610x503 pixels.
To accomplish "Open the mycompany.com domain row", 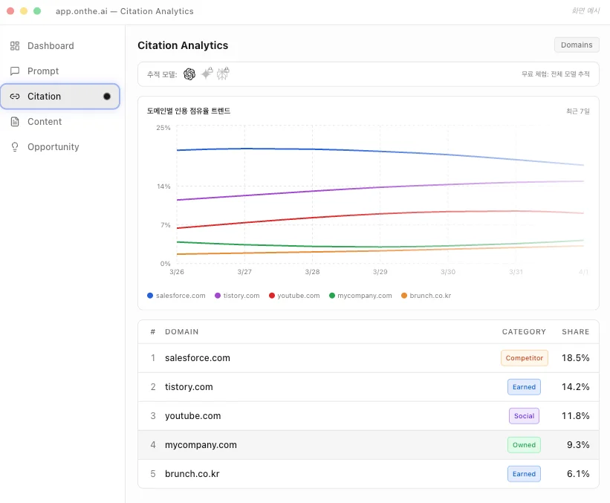I will point(201,445).
